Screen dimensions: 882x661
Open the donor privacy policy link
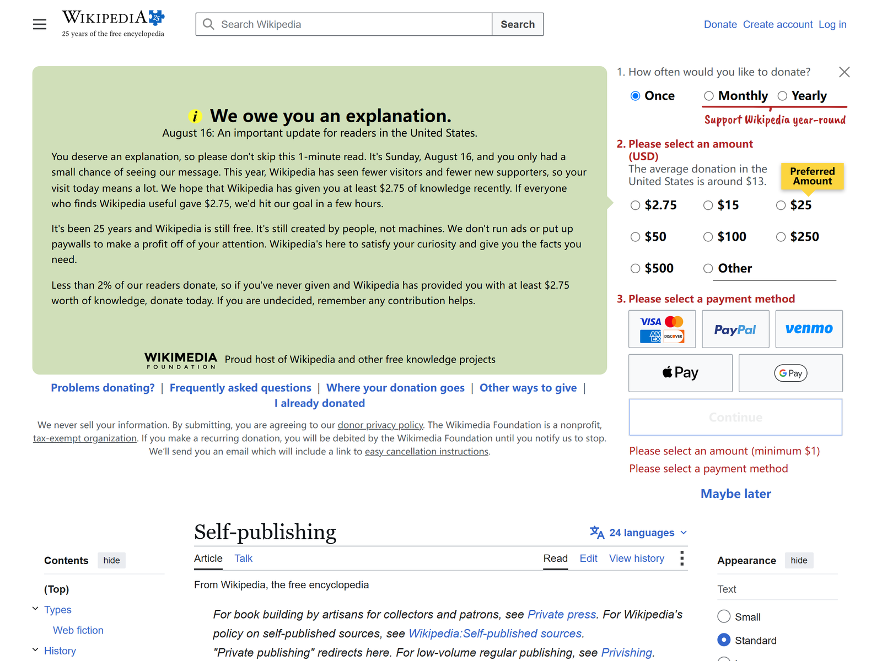pos(380,425)
